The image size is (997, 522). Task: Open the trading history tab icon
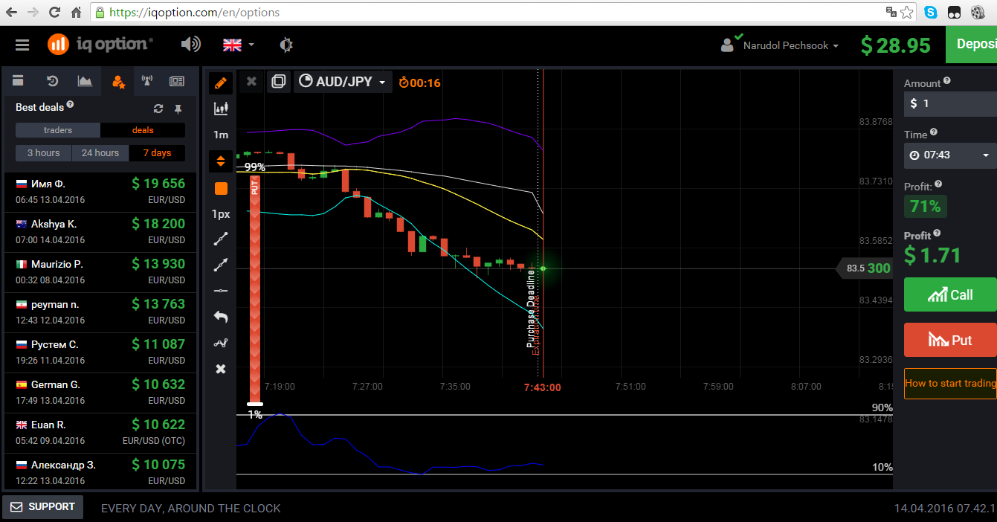coord(52,81)
